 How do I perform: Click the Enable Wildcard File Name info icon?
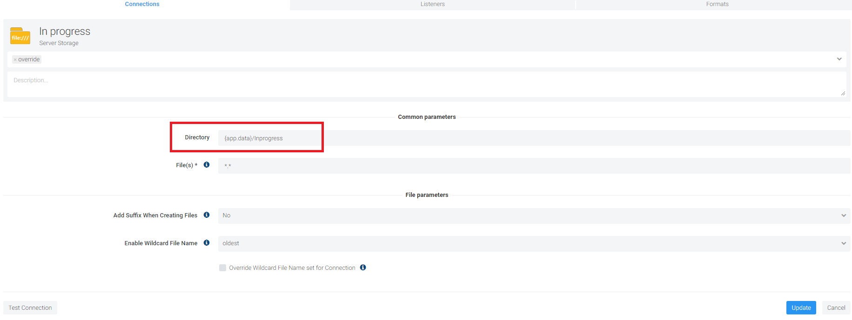[207, 243]
